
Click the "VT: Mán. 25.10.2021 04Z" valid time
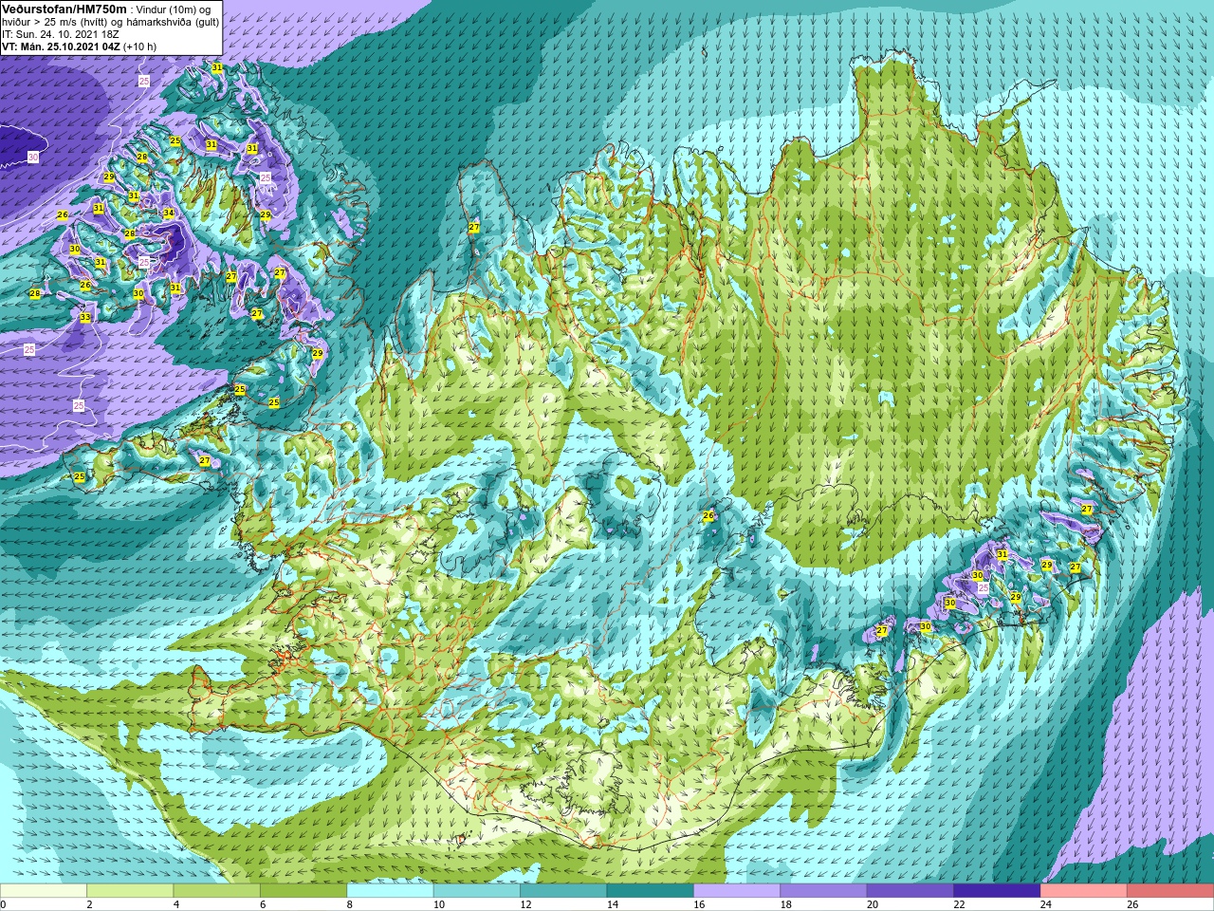pyautogui.click(x=61, y=46)
